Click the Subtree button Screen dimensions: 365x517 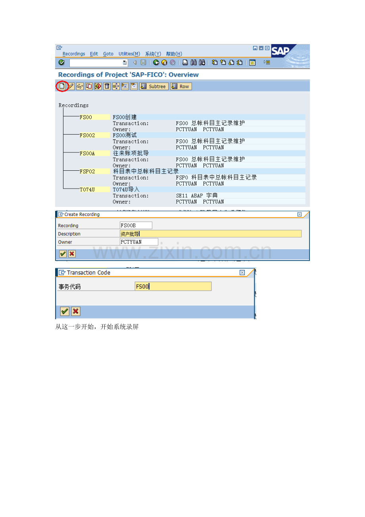click(x=154, y=86)
